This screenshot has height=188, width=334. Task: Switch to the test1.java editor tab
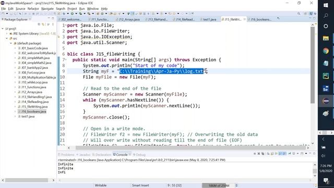click(208, 19)
